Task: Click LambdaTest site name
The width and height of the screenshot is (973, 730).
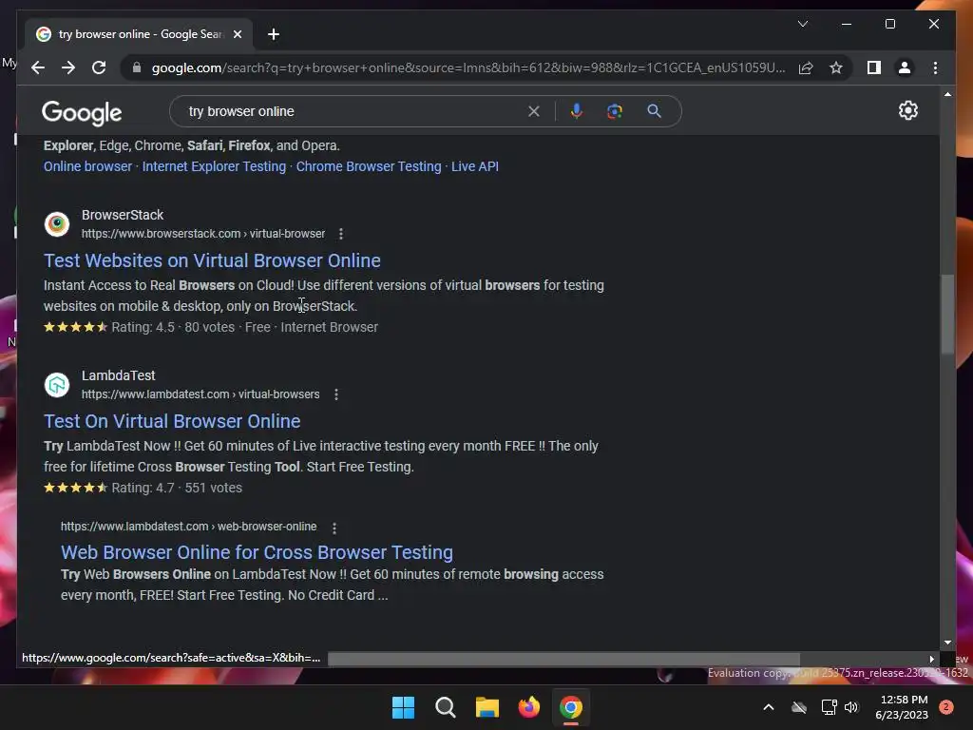Action: click(x=119, y=375)
